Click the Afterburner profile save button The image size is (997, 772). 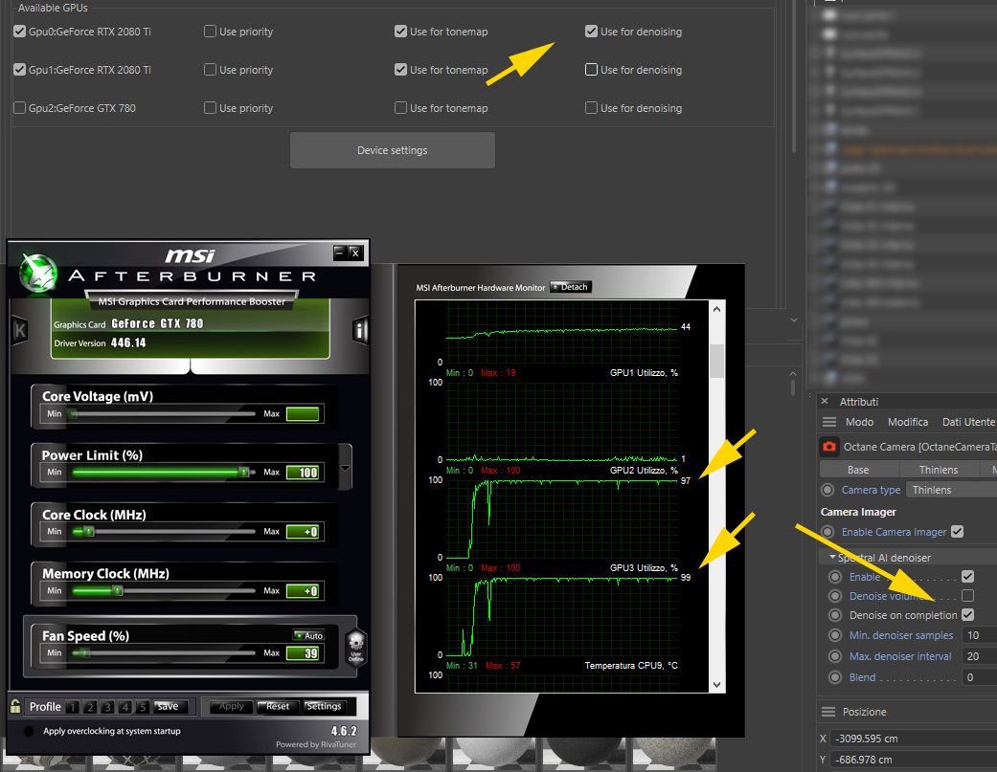coord(168,707)
